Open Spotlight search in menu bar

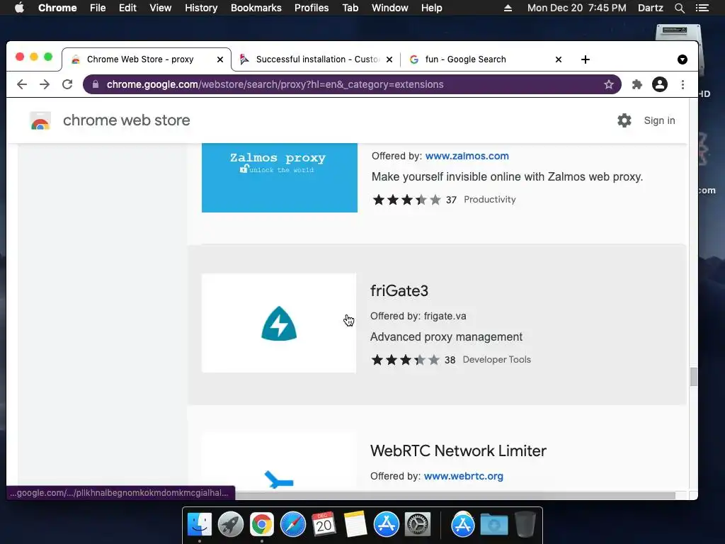click(679, 8)
